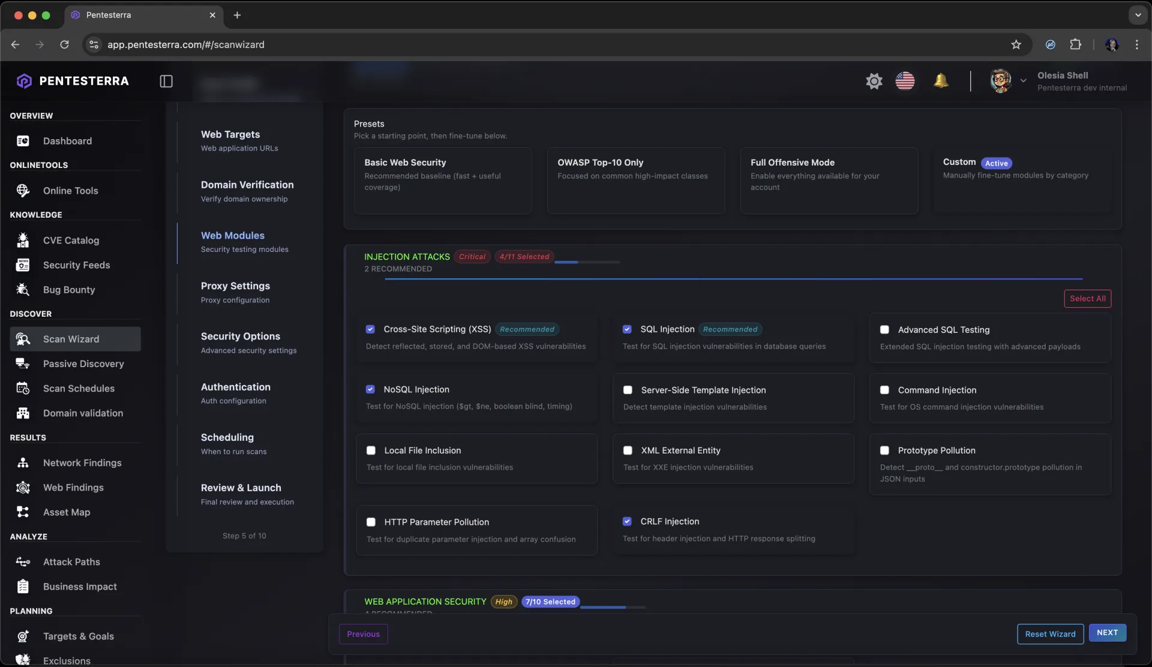
Task: Expand the Web Application Security section
Action: [x=426, y=601]
